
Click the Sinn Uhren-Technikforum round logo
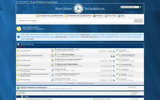coord(78,9)
